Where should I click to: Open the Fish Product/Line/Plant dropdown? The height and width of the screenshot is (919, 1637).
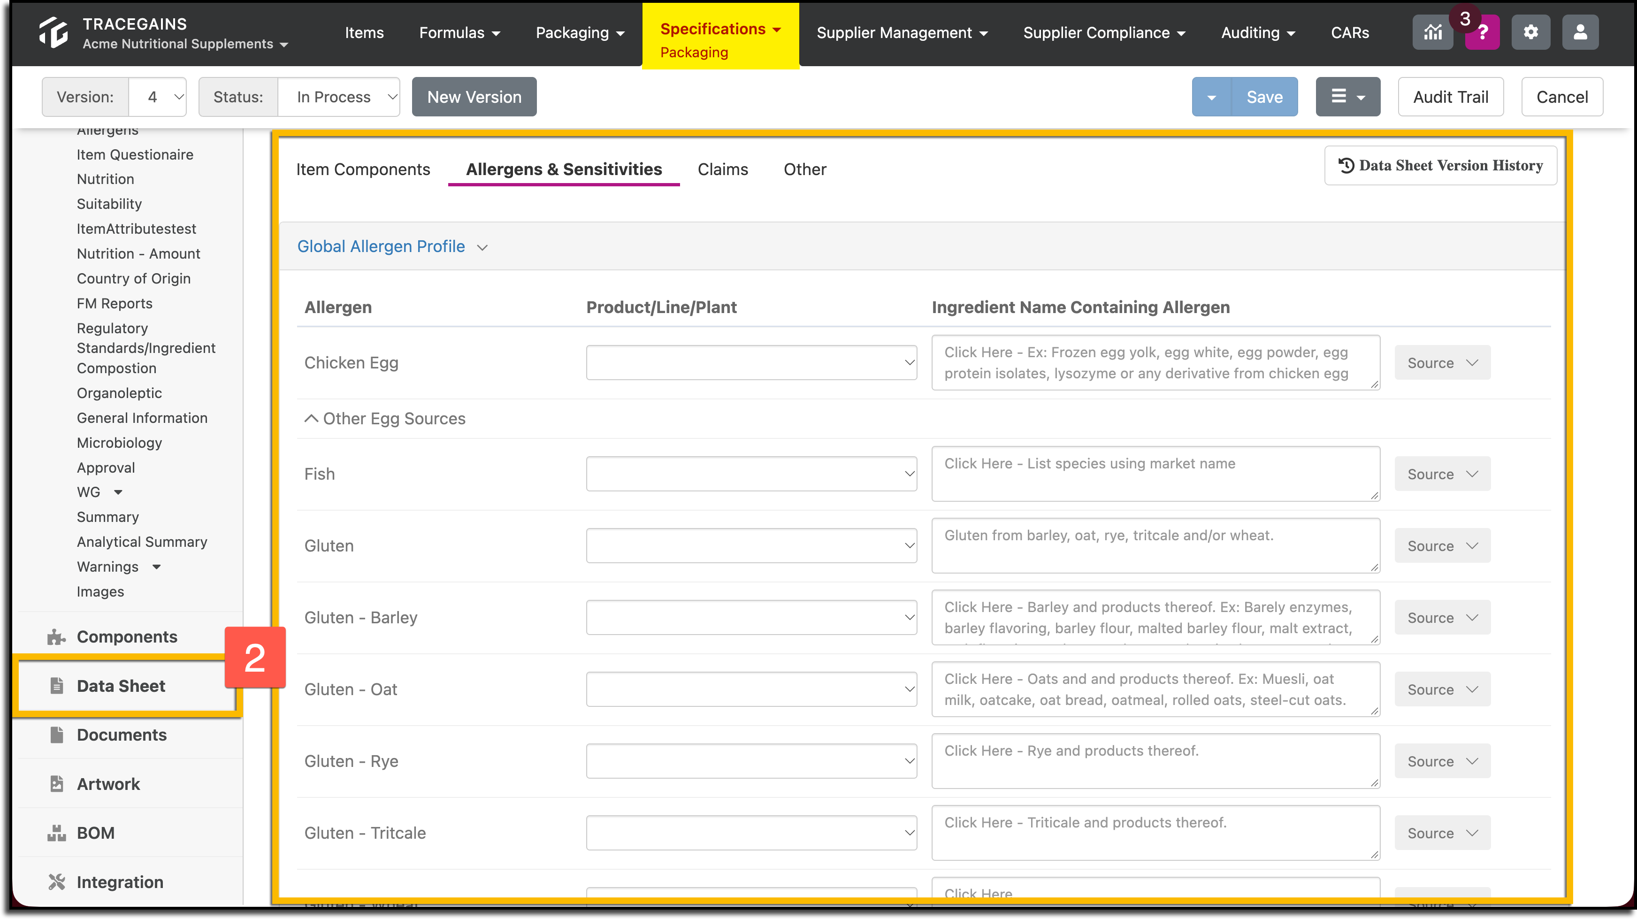tap(751, 474)
